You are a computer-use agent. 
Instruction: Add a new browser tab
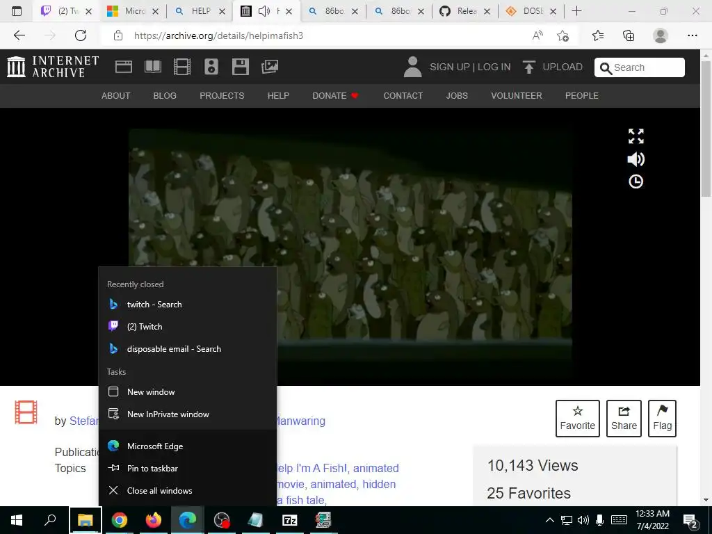tap(576, 11)
